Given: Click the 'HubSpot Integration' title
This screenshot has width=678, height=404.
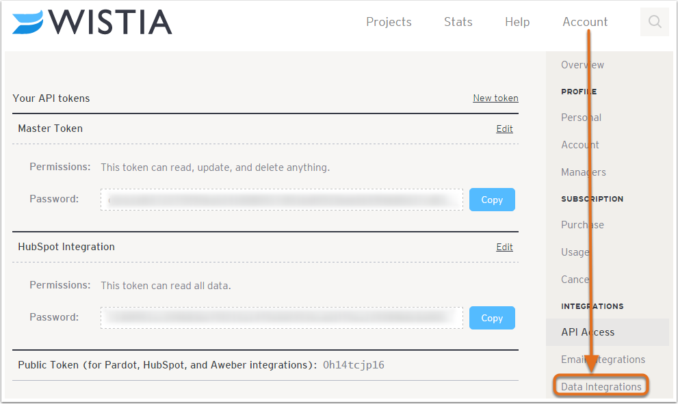Looking at the screenshot, I should point(66,247).
